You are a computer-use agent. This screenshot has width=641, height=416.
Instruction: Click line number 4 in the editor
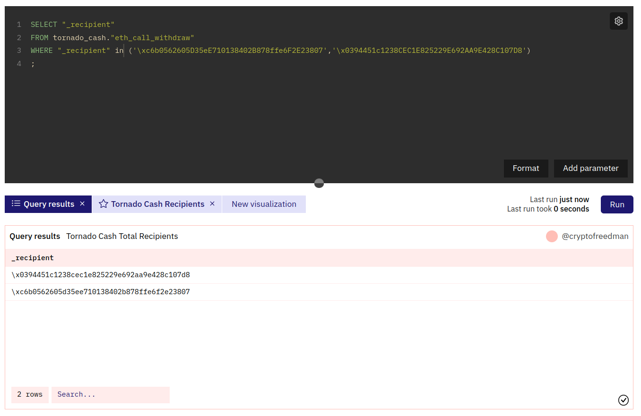point(19,63)
